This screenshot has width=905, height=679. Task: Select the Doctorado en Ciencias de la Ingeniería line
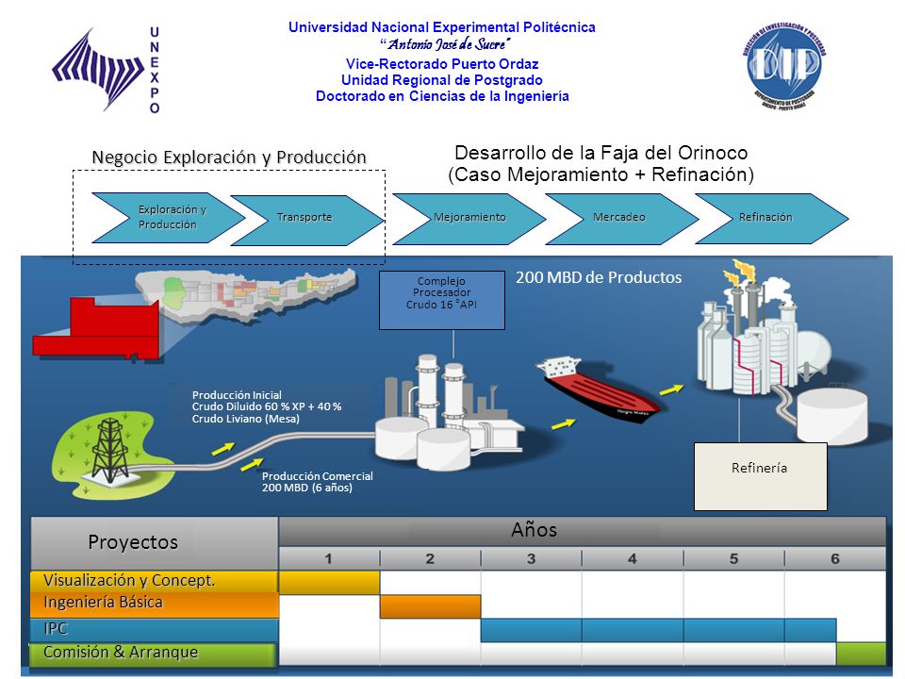point(442,96)
